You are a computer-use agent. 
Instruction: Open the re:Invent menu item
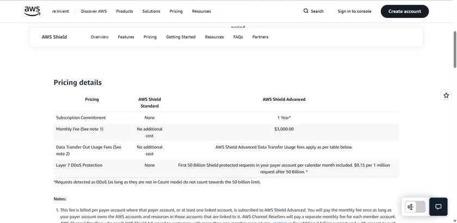pyautogui.click(x=60, y=11)
